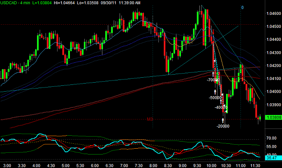
Task: Click the -70000 trade annotation
Action: pos(213,80)
